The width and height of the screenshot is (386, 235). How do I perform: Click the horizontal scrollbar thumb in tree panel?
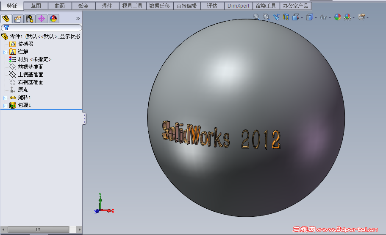[x=38, y=229]
